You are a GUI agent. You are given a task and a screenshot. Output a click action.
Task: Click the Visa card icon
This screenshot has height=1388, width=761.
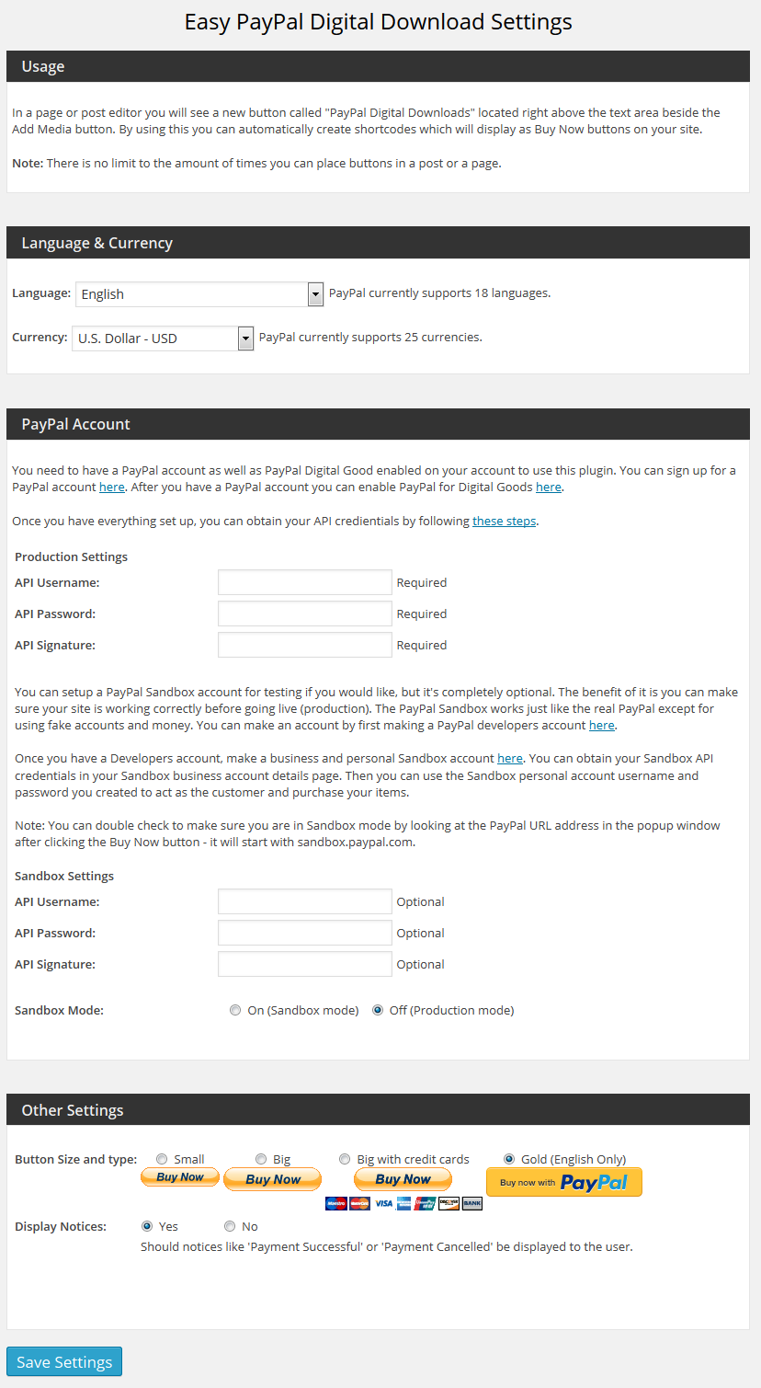[x=382, y=1203]
